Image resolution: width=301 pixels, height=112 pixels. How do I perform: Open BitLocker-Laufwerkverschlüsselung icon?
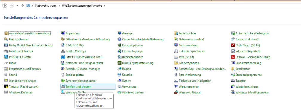point(63,39)
